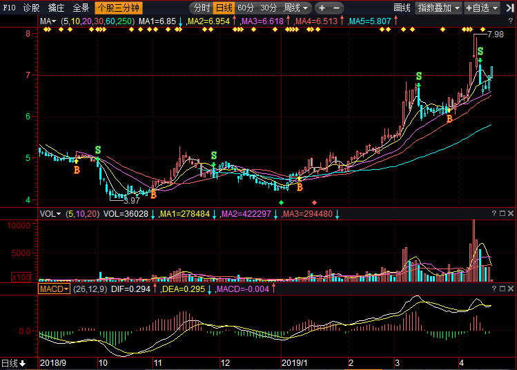Click the MA parameters (5,10,20,30,60,250)

[x=98, y=21]
